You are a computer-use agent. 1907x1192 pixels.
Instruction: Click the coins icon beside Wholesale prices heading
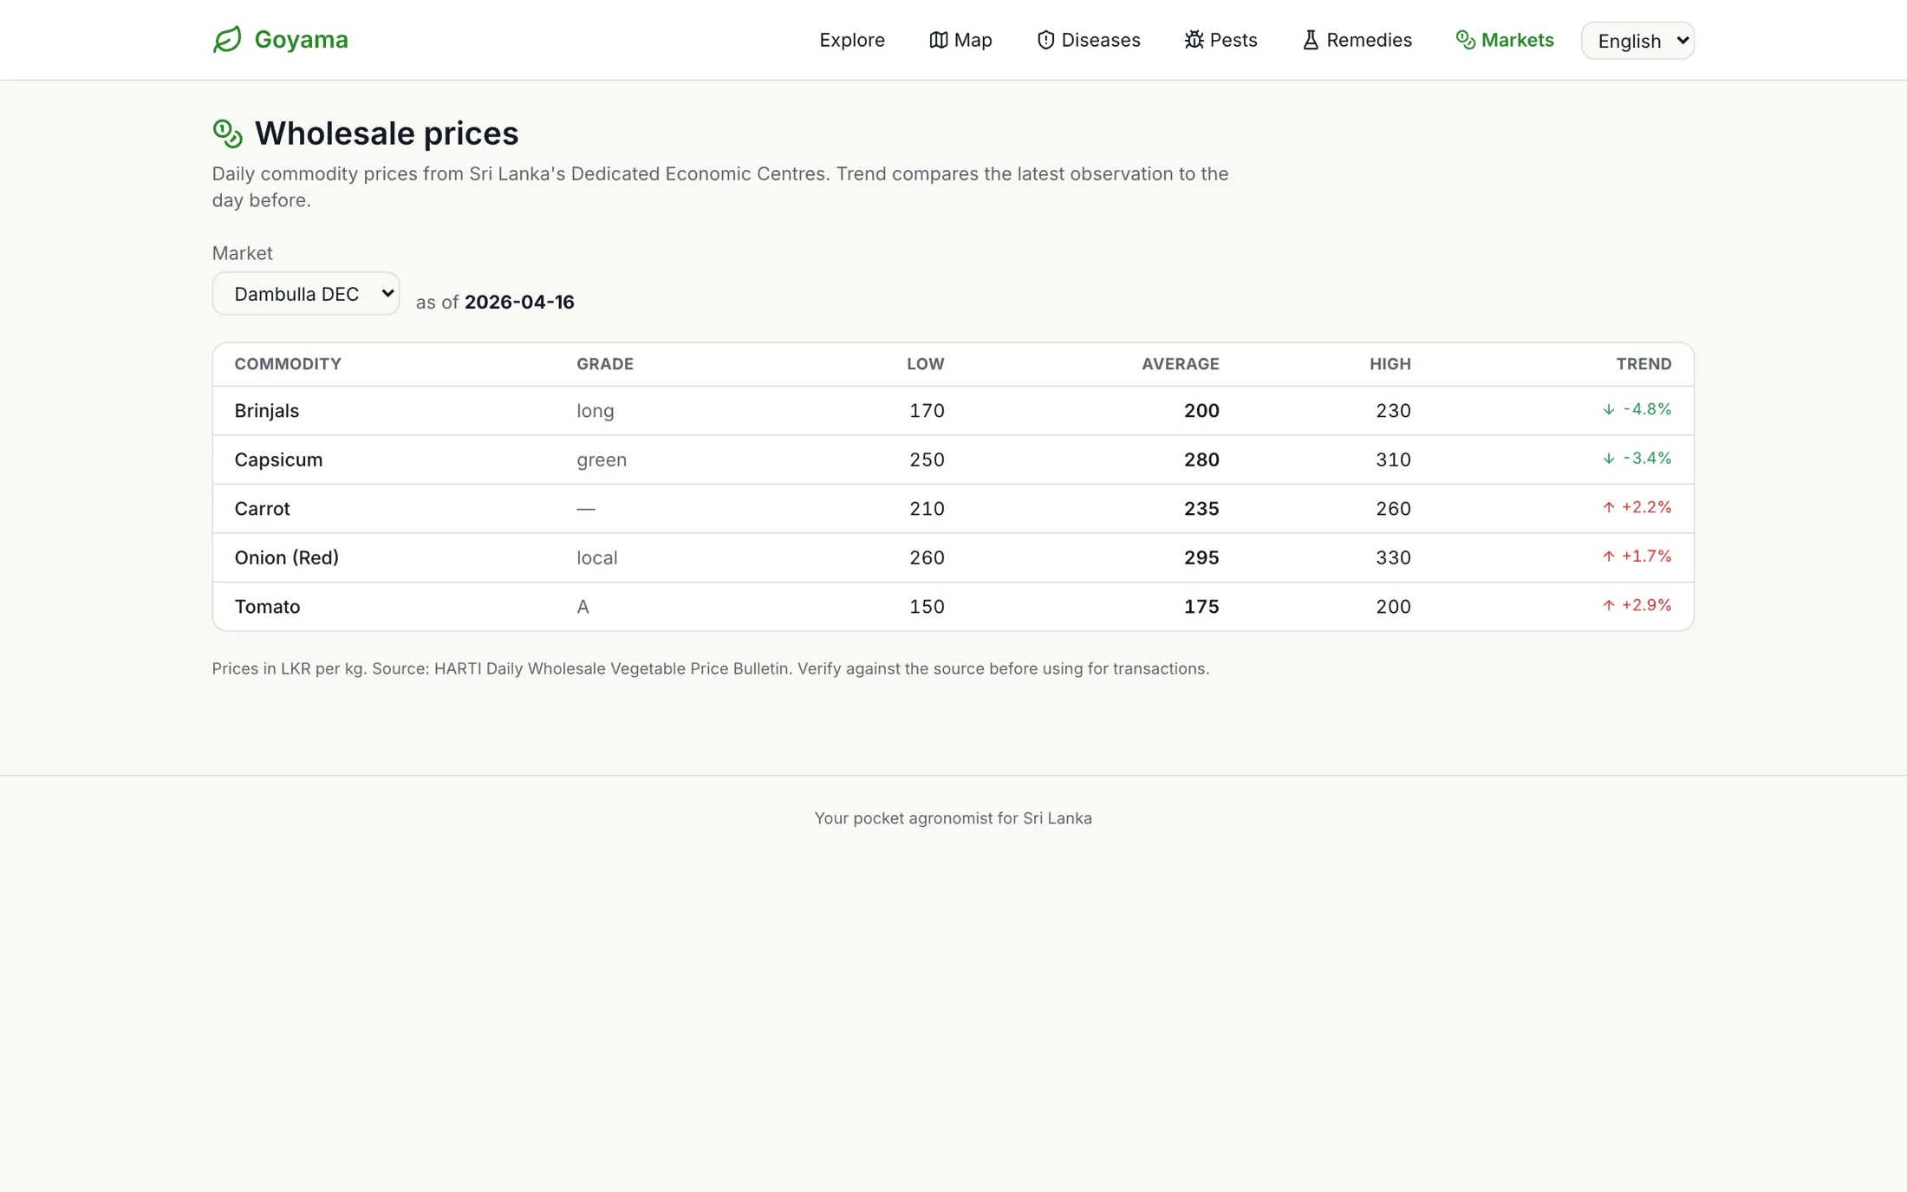click(x=227, y=134)
